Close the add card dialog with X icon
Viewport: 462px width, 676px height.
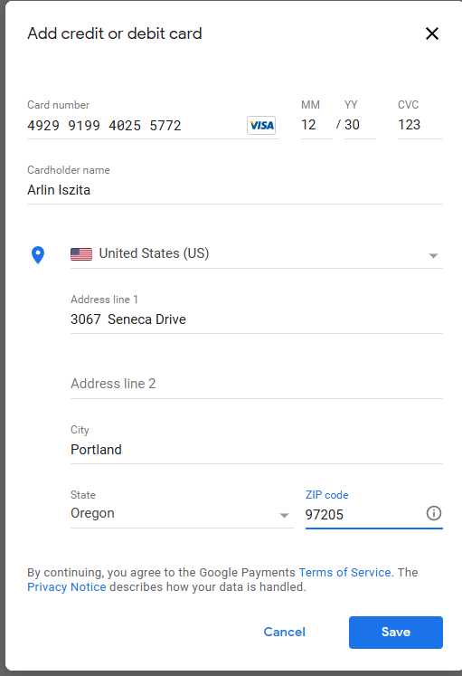tap(432, 33)
